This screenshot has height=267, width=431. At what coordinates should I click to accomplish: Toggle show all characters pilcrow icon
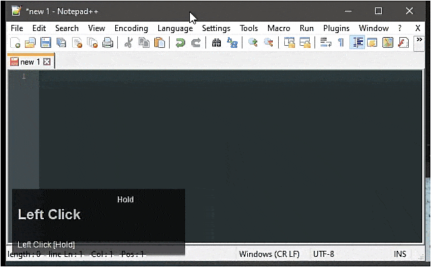pos(341,42)
